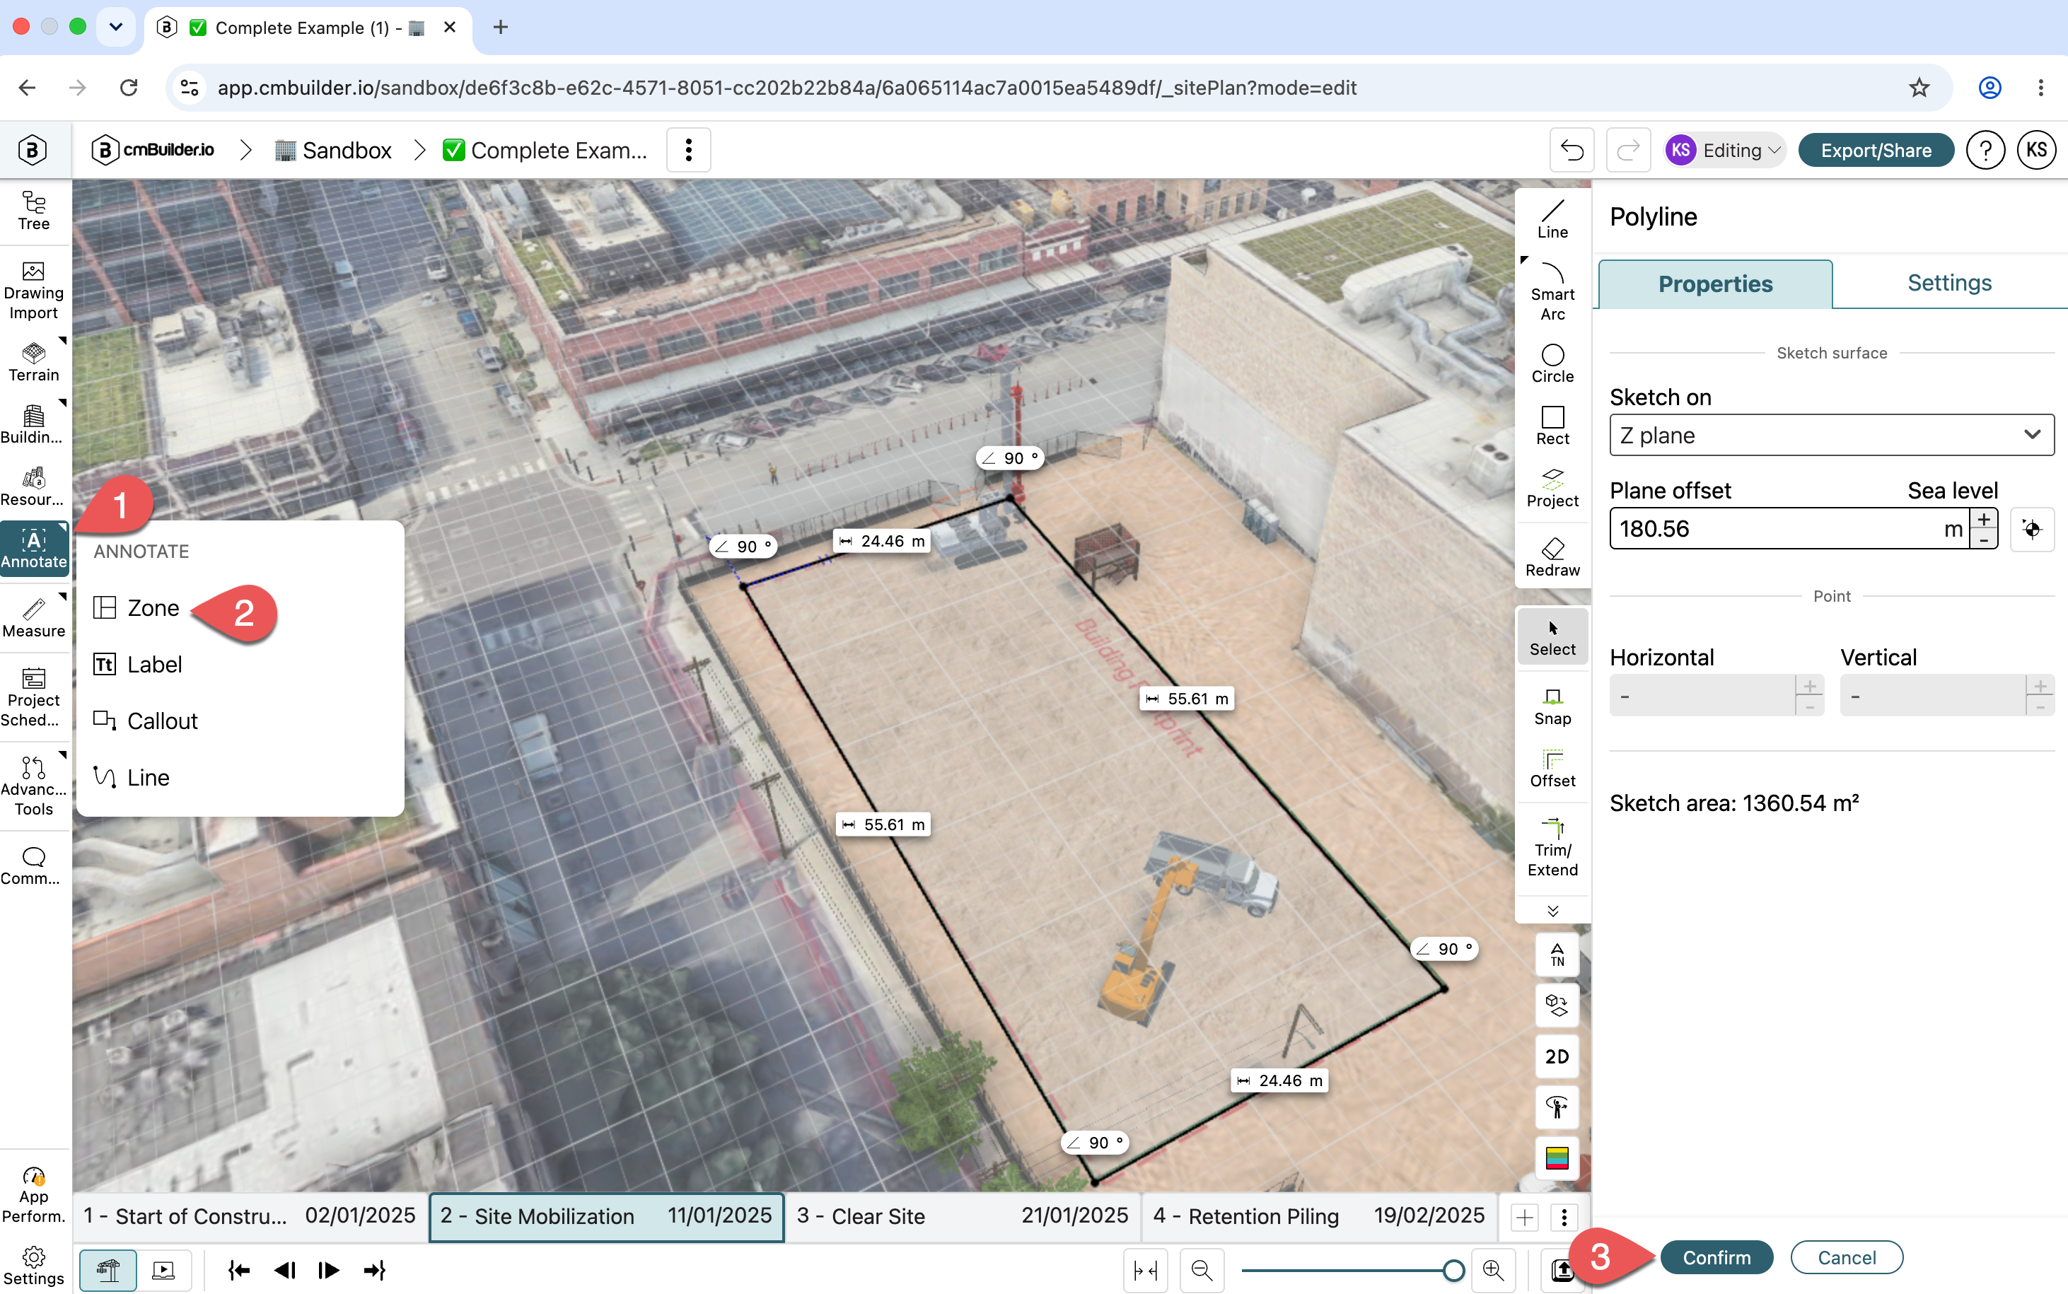Viewport: 2068px width, 1294px height.
Task: Select the Line sketch tool
Action: pos(1552,219)
